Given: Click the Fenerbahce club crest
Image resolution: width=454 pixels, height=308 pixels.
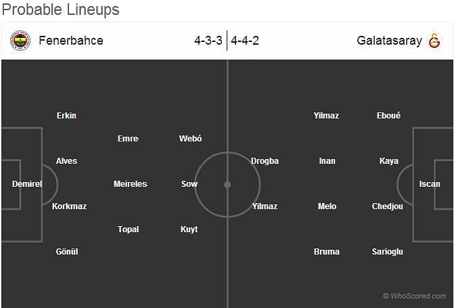Looking at the screenshot, I should point(20,41).
